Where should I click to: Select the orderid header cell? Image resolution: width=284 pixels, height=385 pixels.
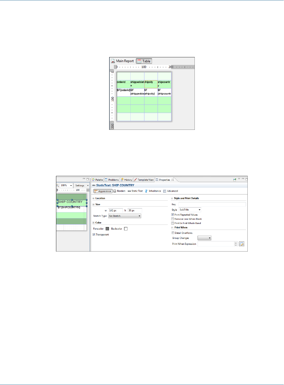124,84
